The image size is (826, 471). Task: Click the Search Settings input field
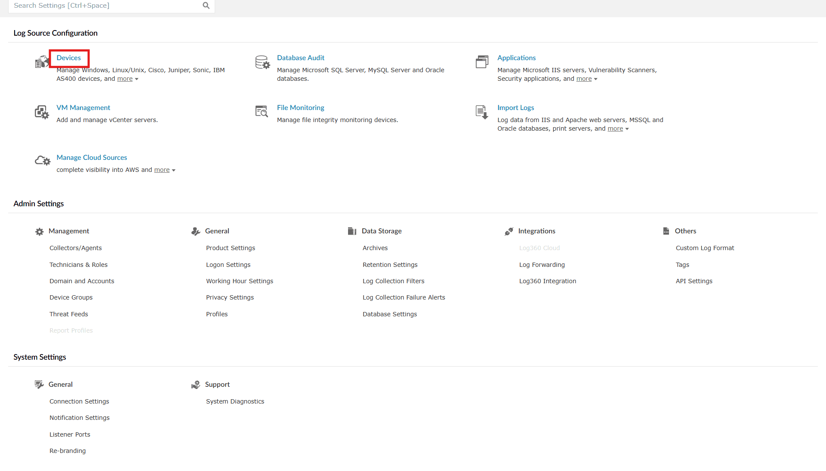(x=99, y=6)
